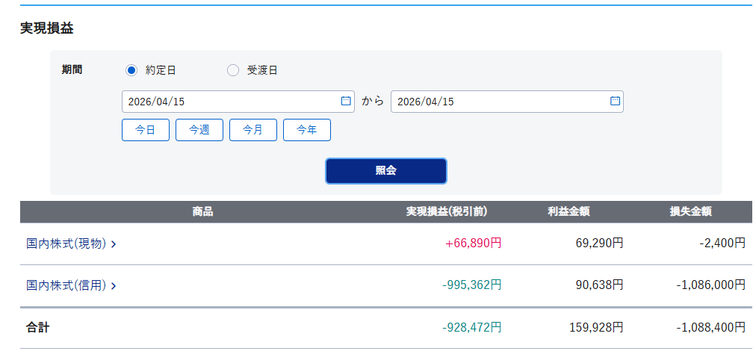Open the end date calendar picker icon
756x357 pixels.
(x=614, y=101)
